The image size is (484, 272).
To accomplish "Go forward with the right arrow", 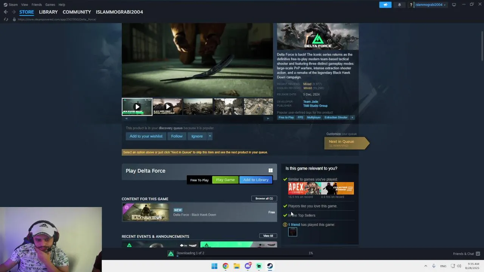I will (14, 12).
